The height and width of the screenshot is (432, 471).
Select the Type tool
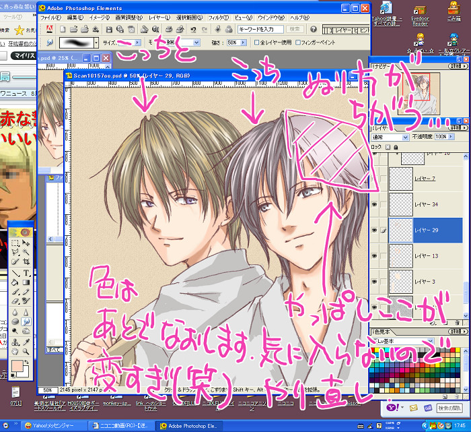(26, 273)
